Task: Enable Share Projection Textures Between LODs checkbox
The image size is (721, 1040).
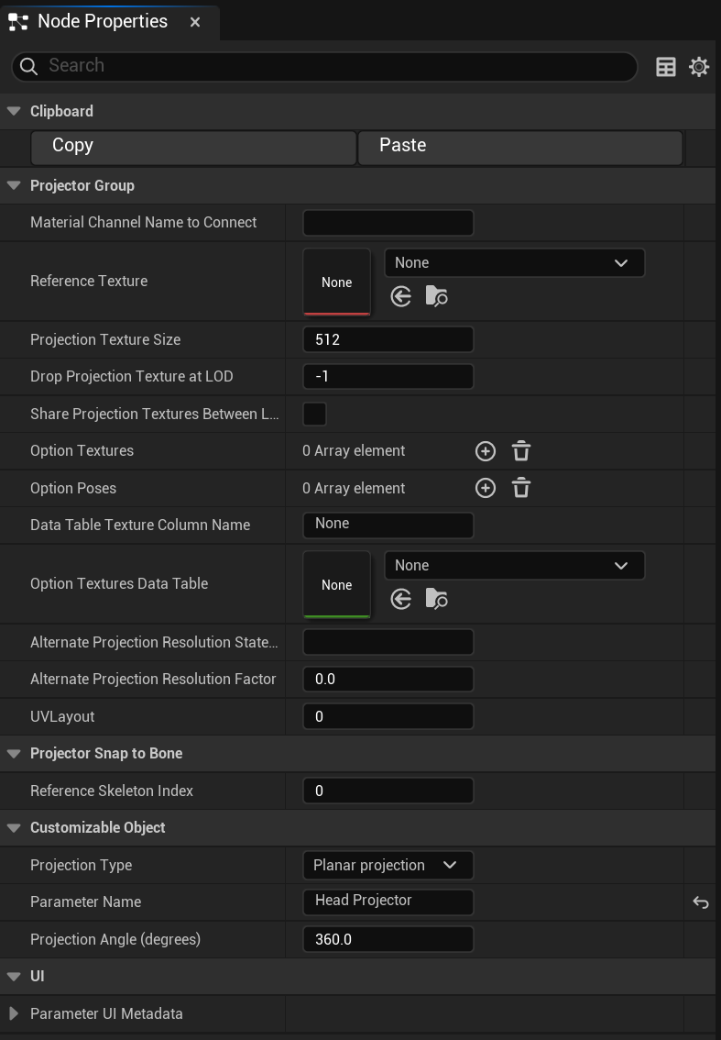Action: pos(314,414)
